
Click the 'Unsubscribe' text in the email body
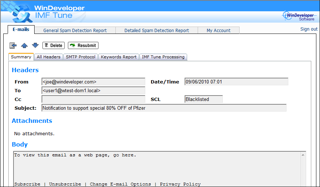click(65, 184)
